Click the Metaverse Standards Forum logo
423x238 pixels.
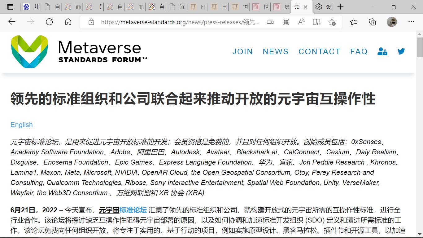tap(79, 51)
